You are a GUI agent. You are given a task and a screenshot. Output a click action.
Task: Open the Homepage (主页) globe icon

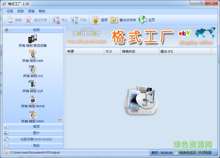(x=143, y=20)
